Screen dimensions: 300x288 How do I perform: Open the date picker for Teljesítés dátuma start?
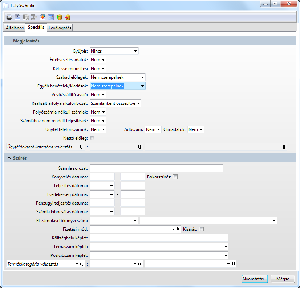click(112, 186)
